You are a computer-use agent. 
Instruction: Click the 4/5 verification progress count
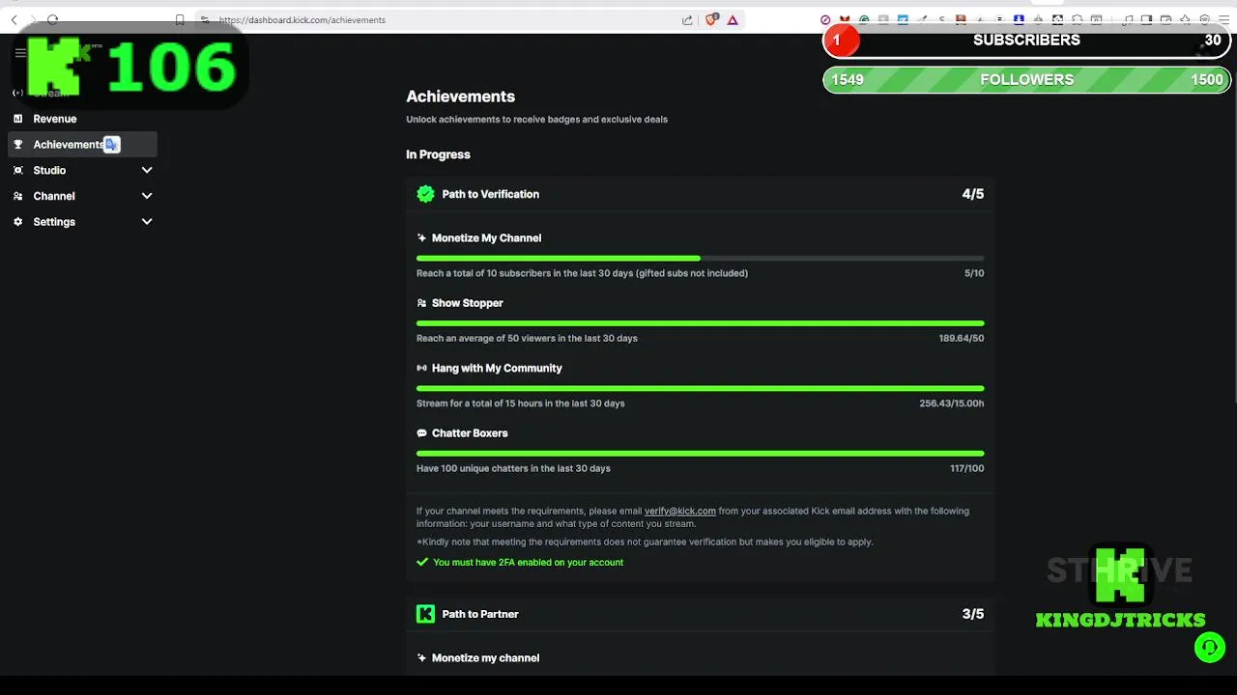(973, 194)
